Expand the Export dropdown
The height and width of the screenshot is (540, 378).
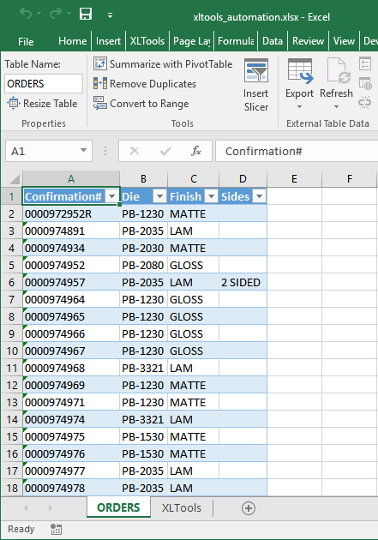coord(299,107)
